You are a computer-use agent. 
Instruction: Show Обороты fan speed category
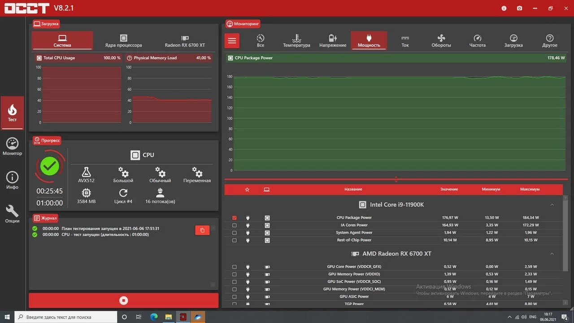[x=441, y=41]
